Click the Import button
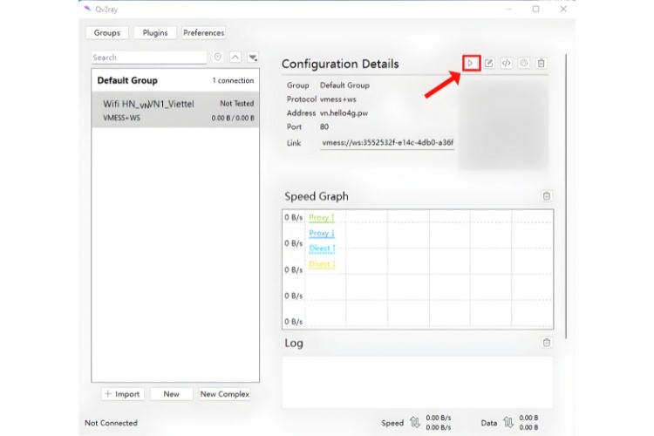The image size is (654, 436). point(123,394)
